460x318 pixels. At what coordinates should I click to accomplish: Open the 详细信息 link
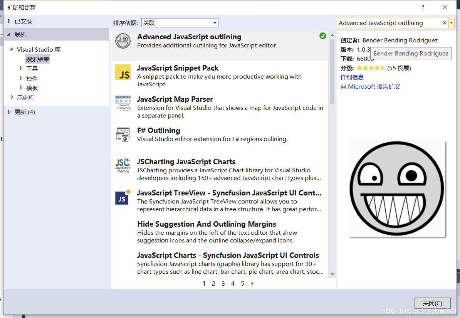click(x=352, y=77)
